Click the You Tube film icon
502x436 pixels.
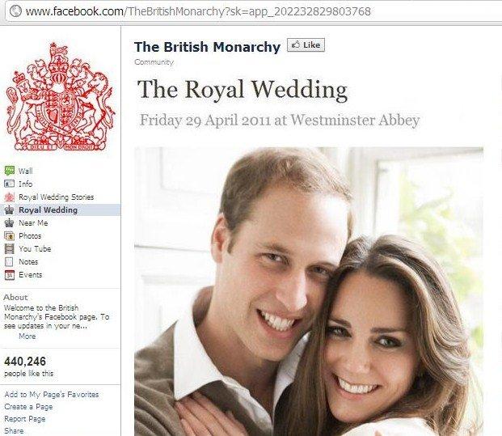pyautogui.click(x=9, y=249)
